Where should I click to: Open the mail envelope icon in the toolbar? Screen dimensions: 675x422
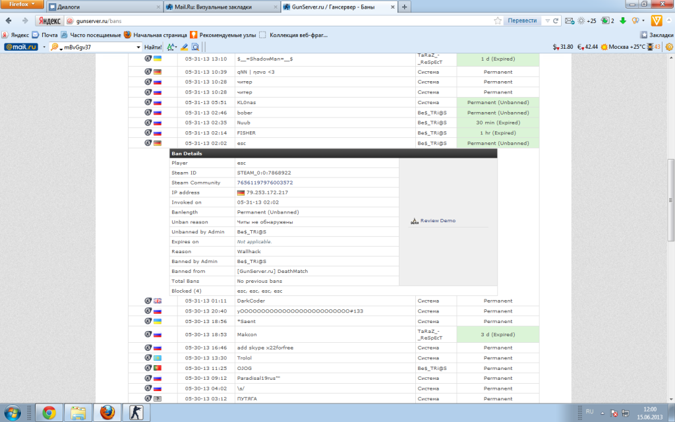(x=569, y=21)
